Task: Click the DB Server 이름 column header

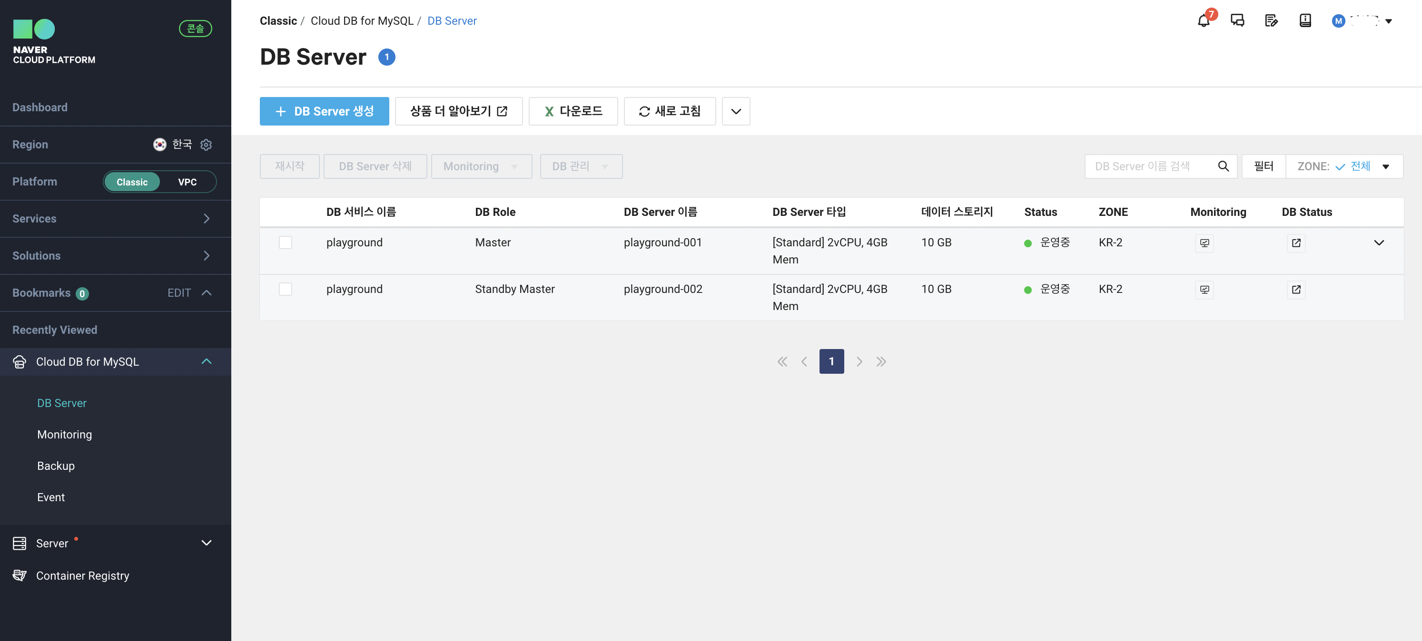Action: click(660, 213)
